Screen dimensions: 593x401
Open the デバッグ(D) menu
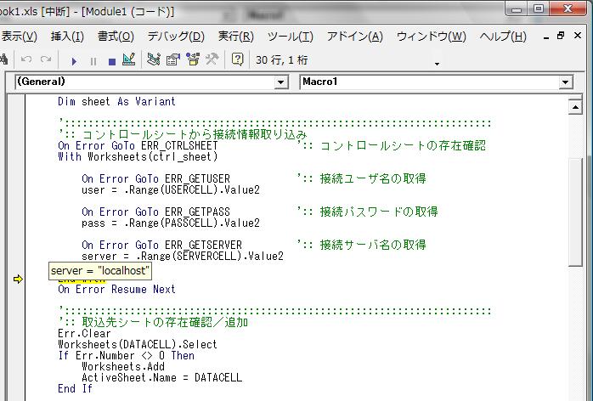click(x=176, y=37)
